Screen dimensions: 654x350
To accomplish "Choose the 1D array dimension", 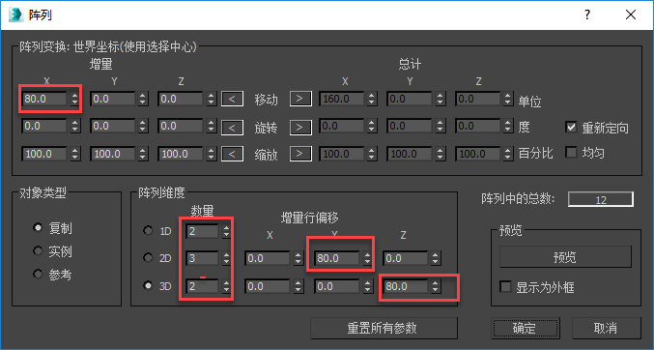I will (148, 230).
